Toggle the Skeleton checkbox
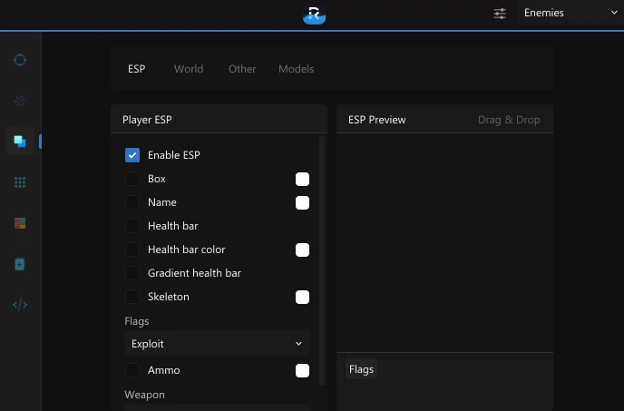This screenshot has width=624, height=411. [132, 297]
